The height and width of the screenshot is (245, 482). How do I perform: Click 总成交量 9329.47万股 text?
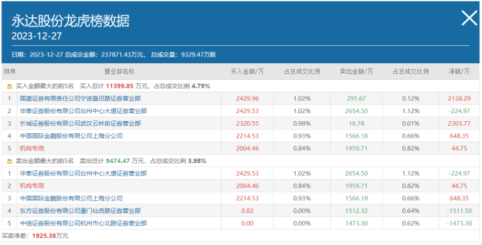(x=184, y=55)
